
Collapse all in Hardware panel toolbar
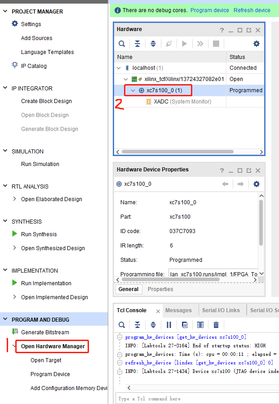[137, 44]
